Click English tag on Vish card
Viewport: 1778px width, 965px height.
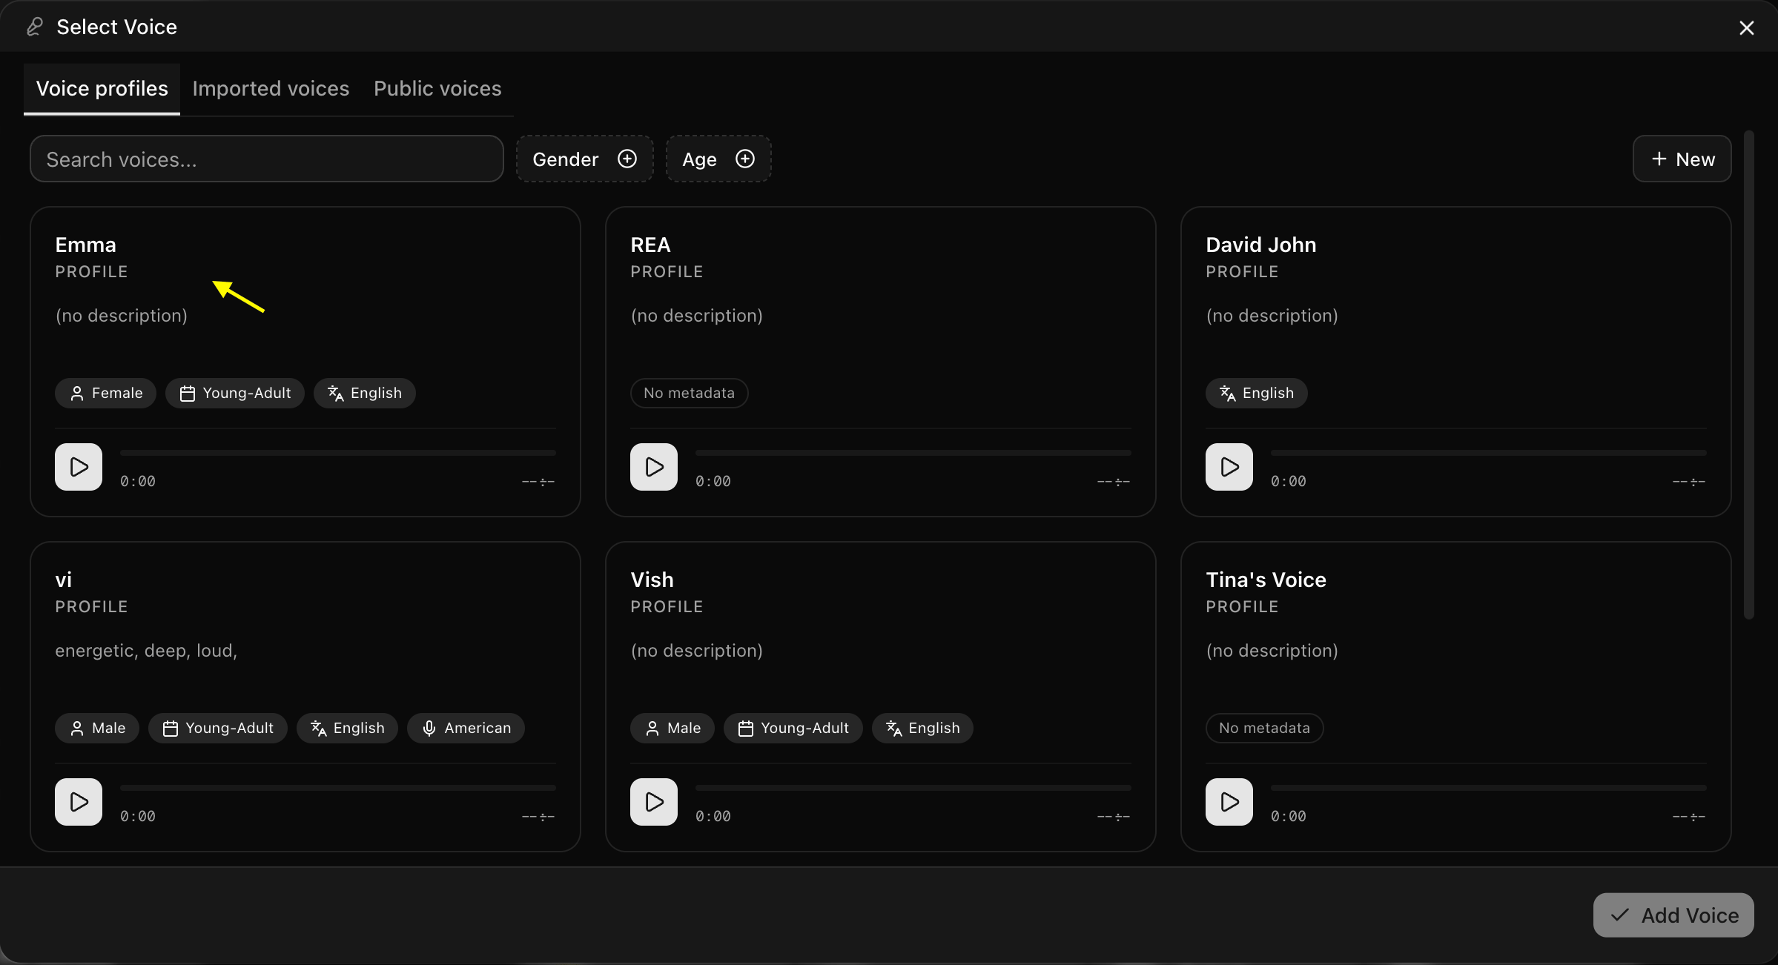[923, 728]
